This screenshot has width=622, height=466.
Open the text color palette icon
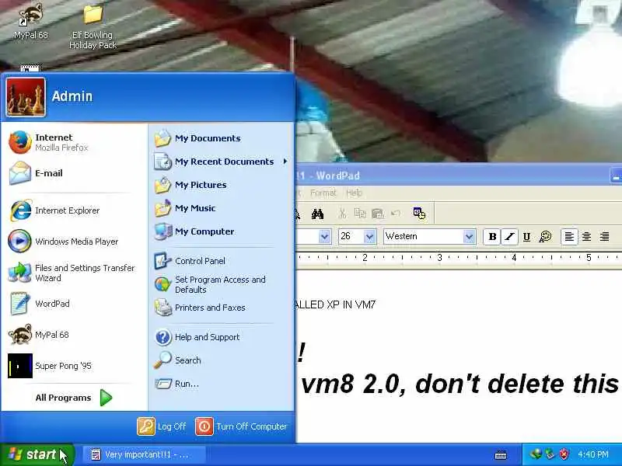coord(546,237)
